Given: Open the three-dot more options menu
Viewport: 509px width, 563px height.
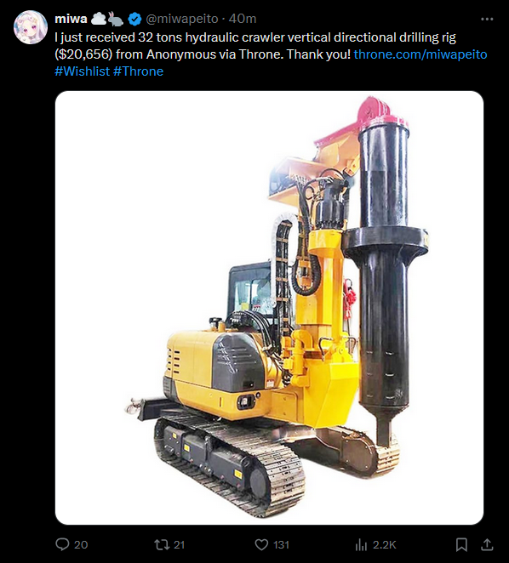Looking at the screenshot, I should [487, 19].
